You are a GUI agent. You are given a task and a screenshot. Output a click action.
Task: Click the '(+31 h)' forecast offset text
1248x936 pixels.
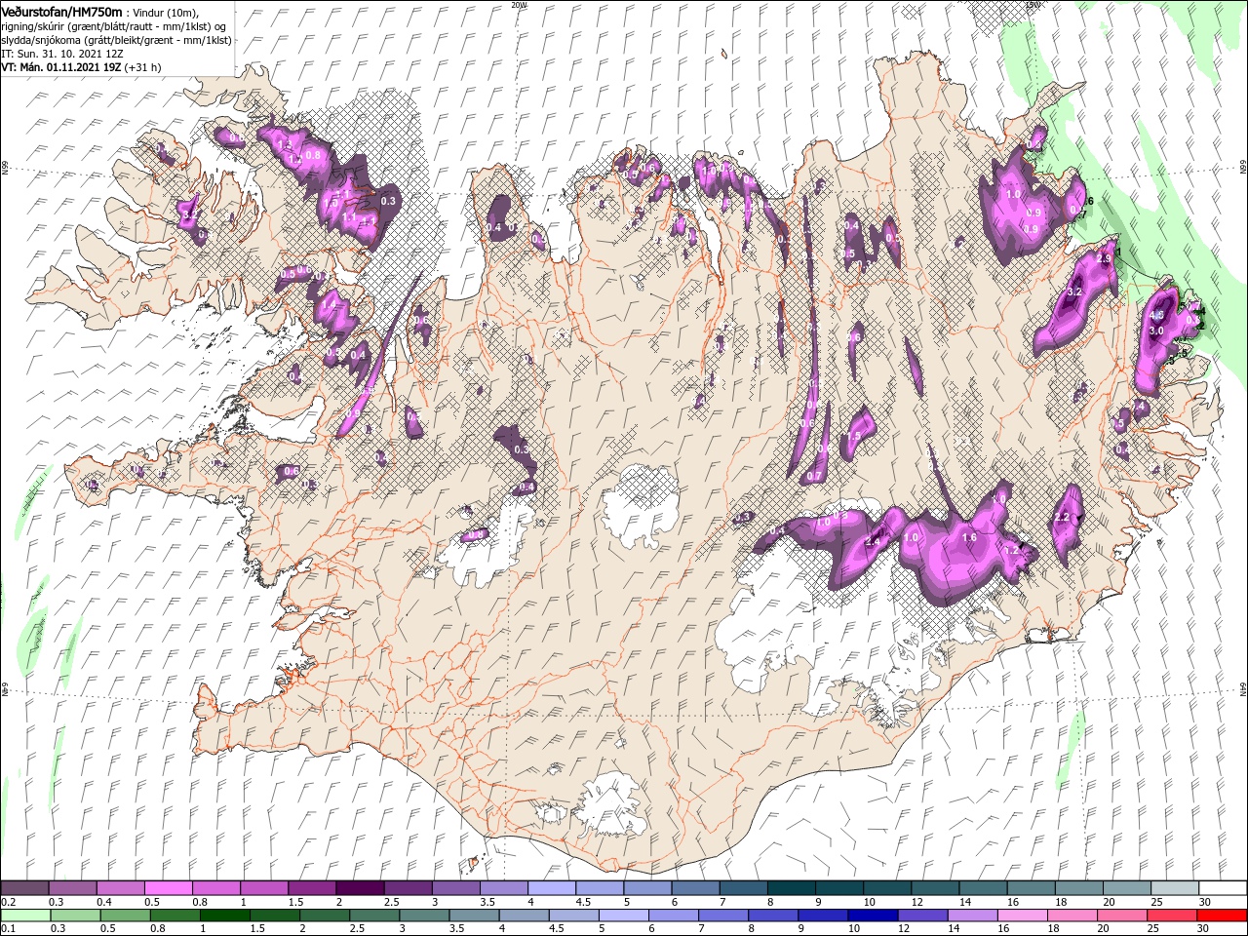pyautogui.click(x=143, y=67)
